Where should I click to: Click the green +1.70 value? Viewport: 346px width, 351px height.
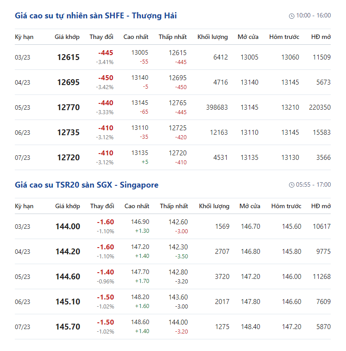click(x=142, y=281)
